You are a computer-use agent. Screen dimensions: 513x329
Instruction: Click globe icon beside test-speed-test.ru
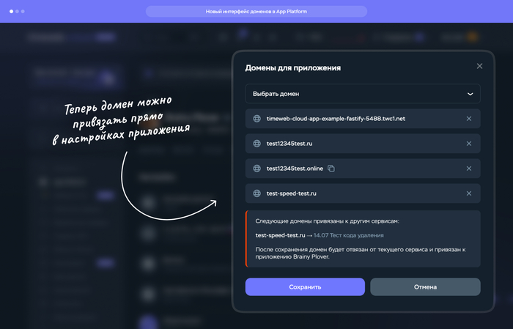256,193
